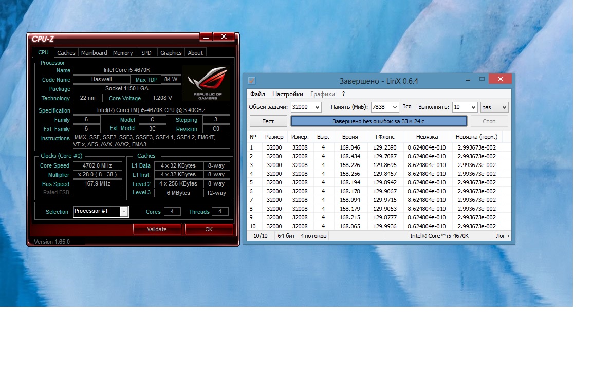Select the GFlops value 129.9936
Screen dimensions: 592x370
(x=385, y=226)
